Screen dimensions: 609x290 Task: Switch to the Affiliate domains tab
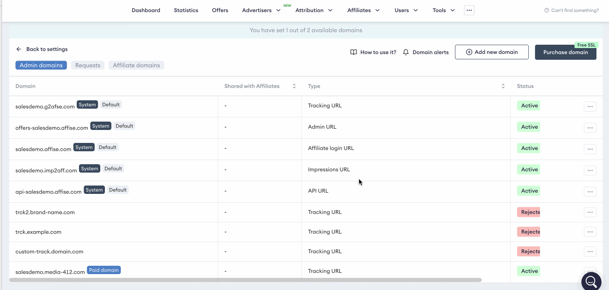coord(136,65)
